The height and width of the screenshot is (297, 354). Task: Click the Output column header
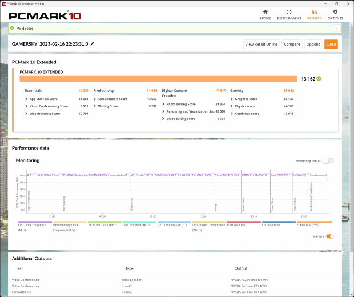(x=241, y=268)
